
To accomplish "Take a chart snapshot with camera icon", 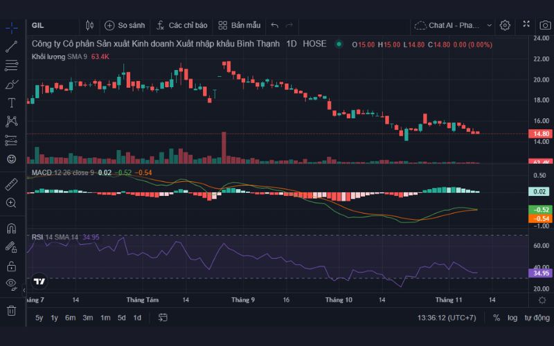I will (x=545, y=25).
